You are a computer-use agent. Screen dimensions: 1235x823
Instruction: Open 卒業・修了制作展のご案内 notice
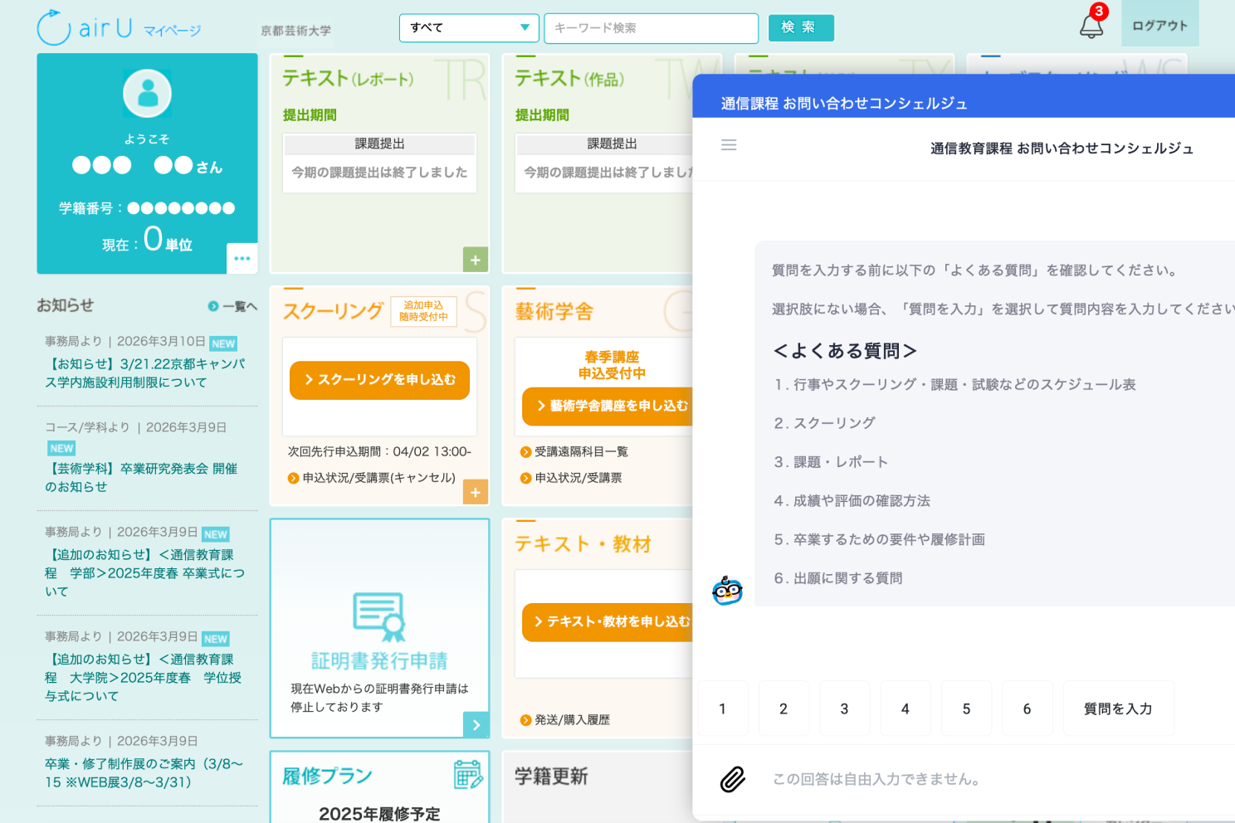(144, 772)
